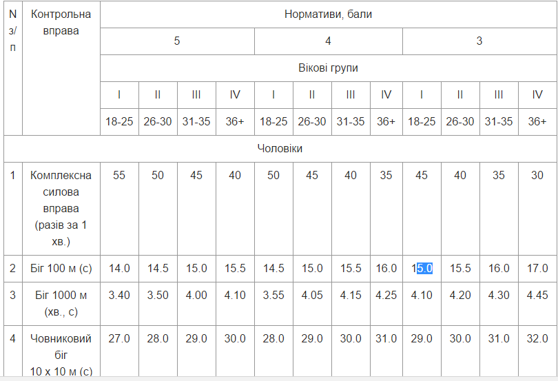The width and height of the screenshot is (558, 381).
Task: Select the 3.40 cell in the 1000 m row
Action: [119, 295]
